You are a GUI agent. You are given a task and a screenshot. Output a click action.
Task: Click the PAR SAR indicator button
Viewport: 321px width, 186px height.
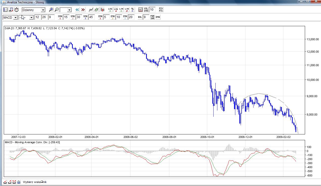coord(152,17)
